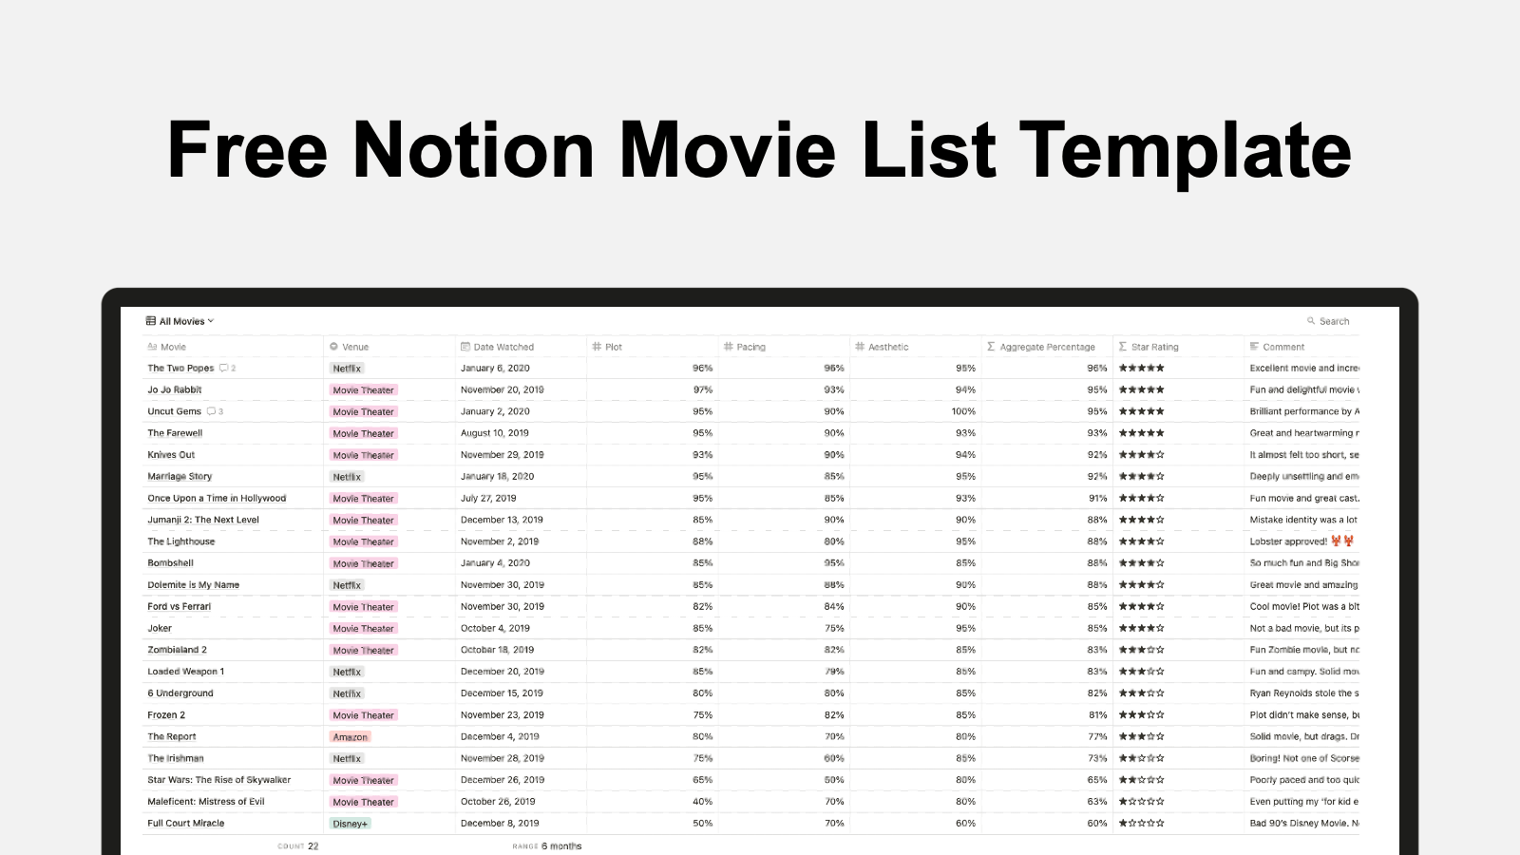Click the RANGE 6 months footer calculation

(547, 845)
